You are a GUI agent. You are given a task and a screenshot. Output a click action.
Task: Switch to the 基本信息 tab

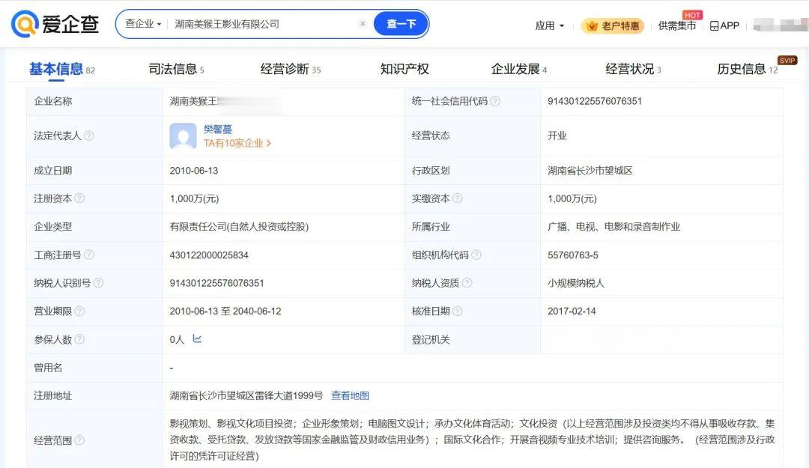(61, 69)
